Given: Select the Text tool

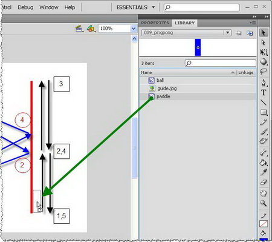Looking at the screenshot, I should tap(264, 93).
